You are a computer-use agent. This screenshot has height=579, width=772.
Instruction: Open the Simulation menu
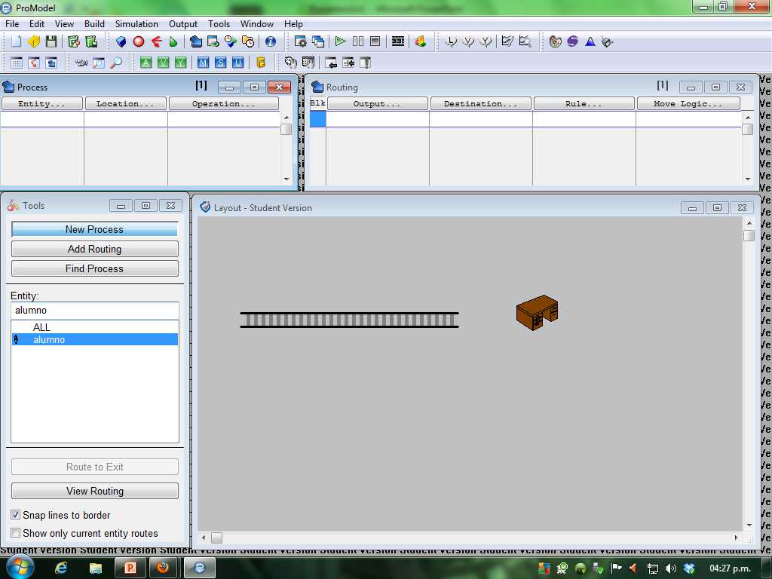pyautogui.click(x=136, y=24)
